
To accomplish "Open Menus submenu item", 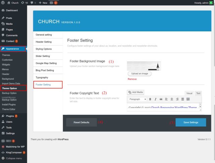I will point(5,69).
